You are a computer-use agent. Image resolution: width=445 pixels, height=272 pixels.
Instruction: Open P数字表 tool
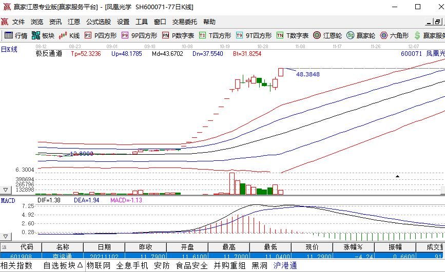178,35
